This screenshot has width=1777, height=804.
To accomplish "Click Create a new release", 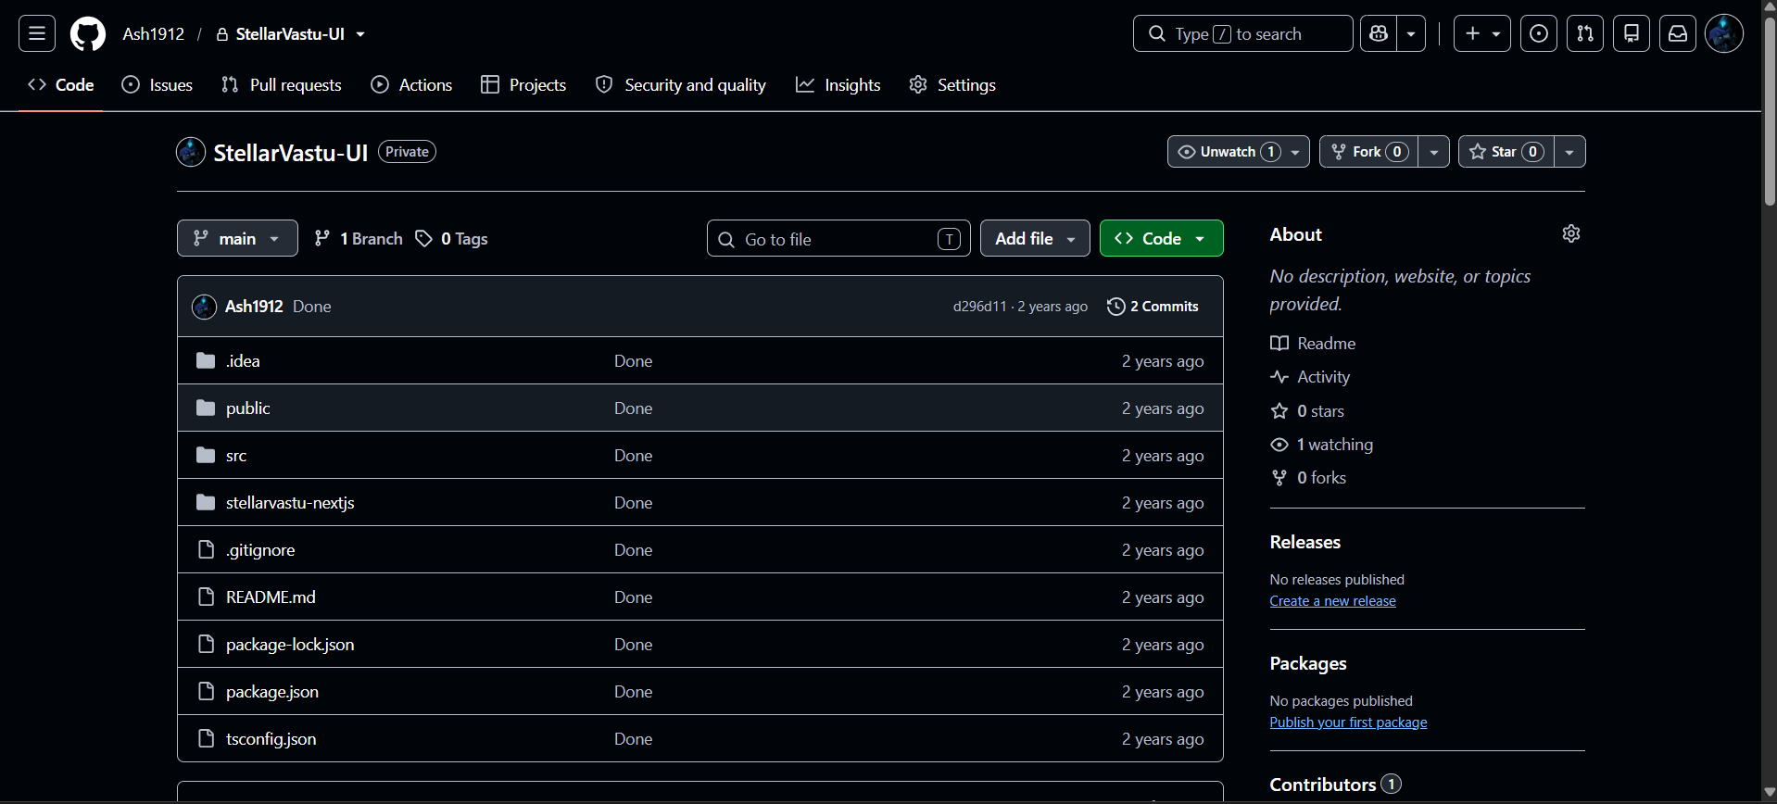I will [1333, 601].
